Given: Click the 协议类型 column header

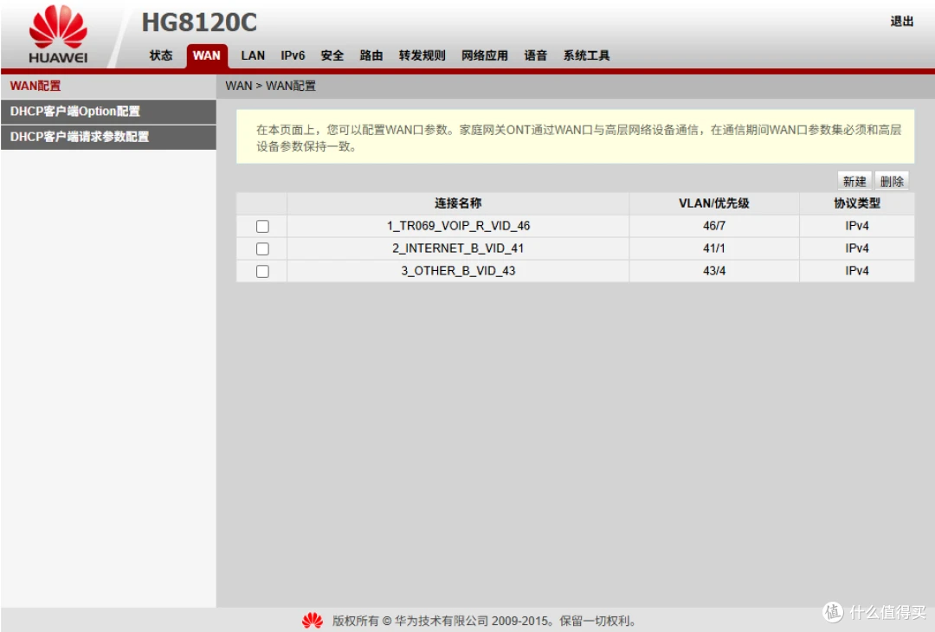Looking at the screenshot, I should 857,203.
